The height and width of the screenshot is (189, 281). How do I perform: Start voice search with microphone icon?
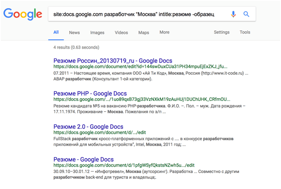[x=233, y=14]
